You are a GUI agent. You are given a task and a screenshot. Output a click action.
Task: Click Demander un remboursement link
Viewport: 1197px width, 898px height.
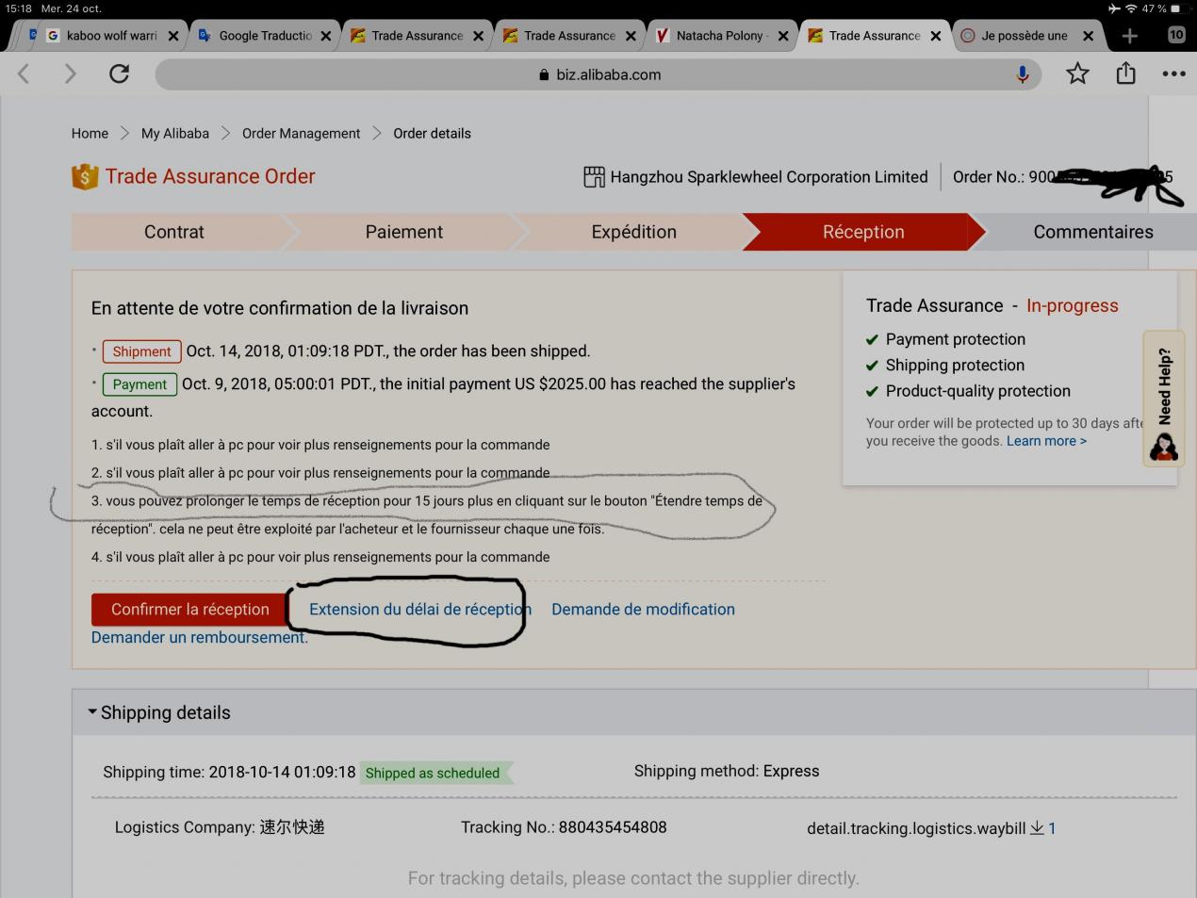pyautogui.click(x=200, y=638)
